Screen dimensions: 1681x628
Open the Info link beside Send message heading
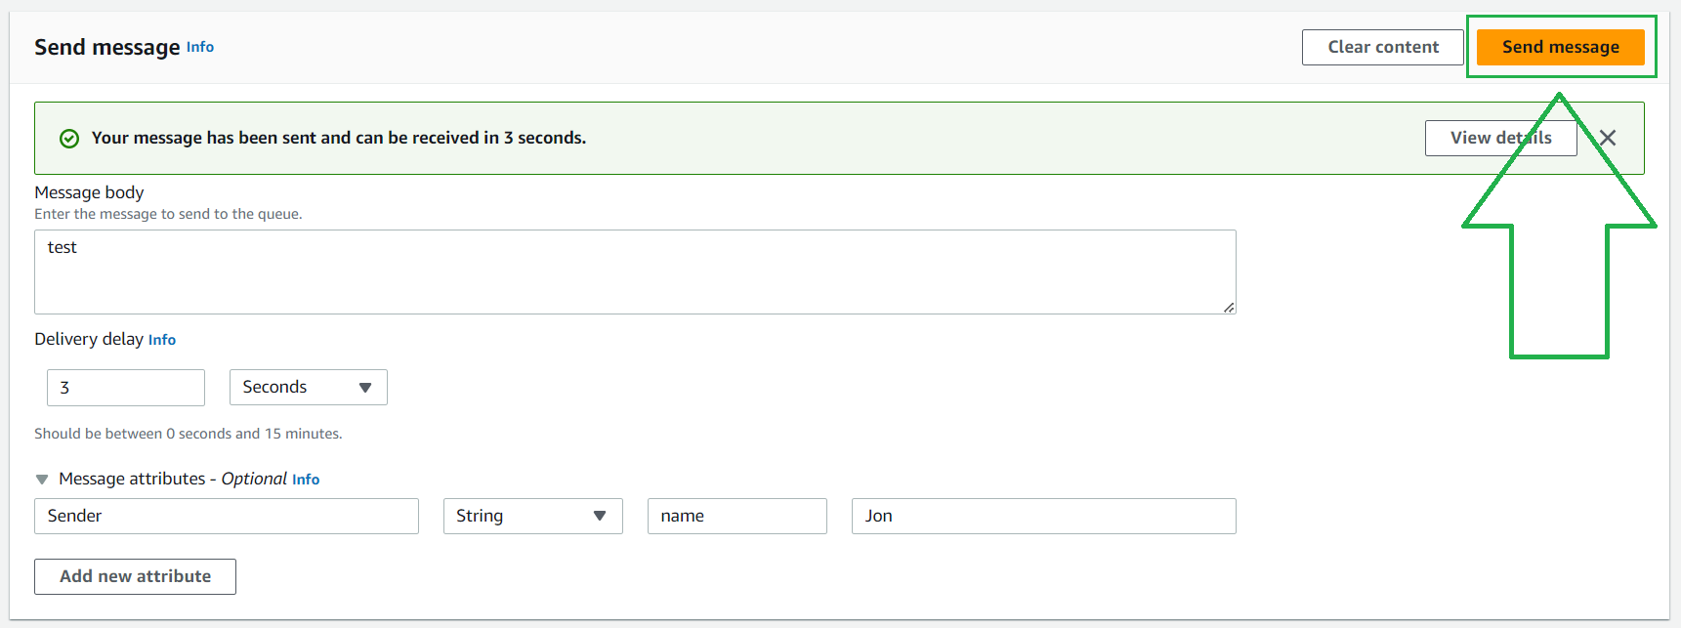[199, 47]
